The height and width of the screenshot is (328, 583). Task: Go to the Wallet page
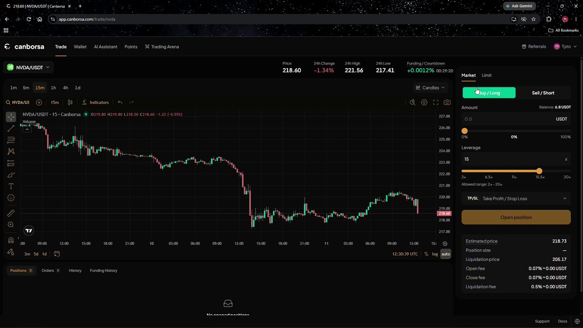80,47
